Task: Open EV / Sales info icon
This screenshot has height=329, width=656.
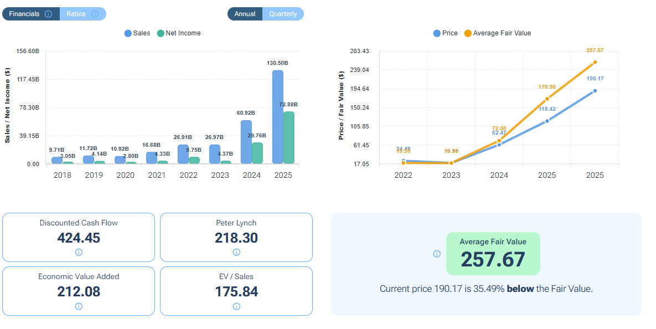Action: [236, 306]
